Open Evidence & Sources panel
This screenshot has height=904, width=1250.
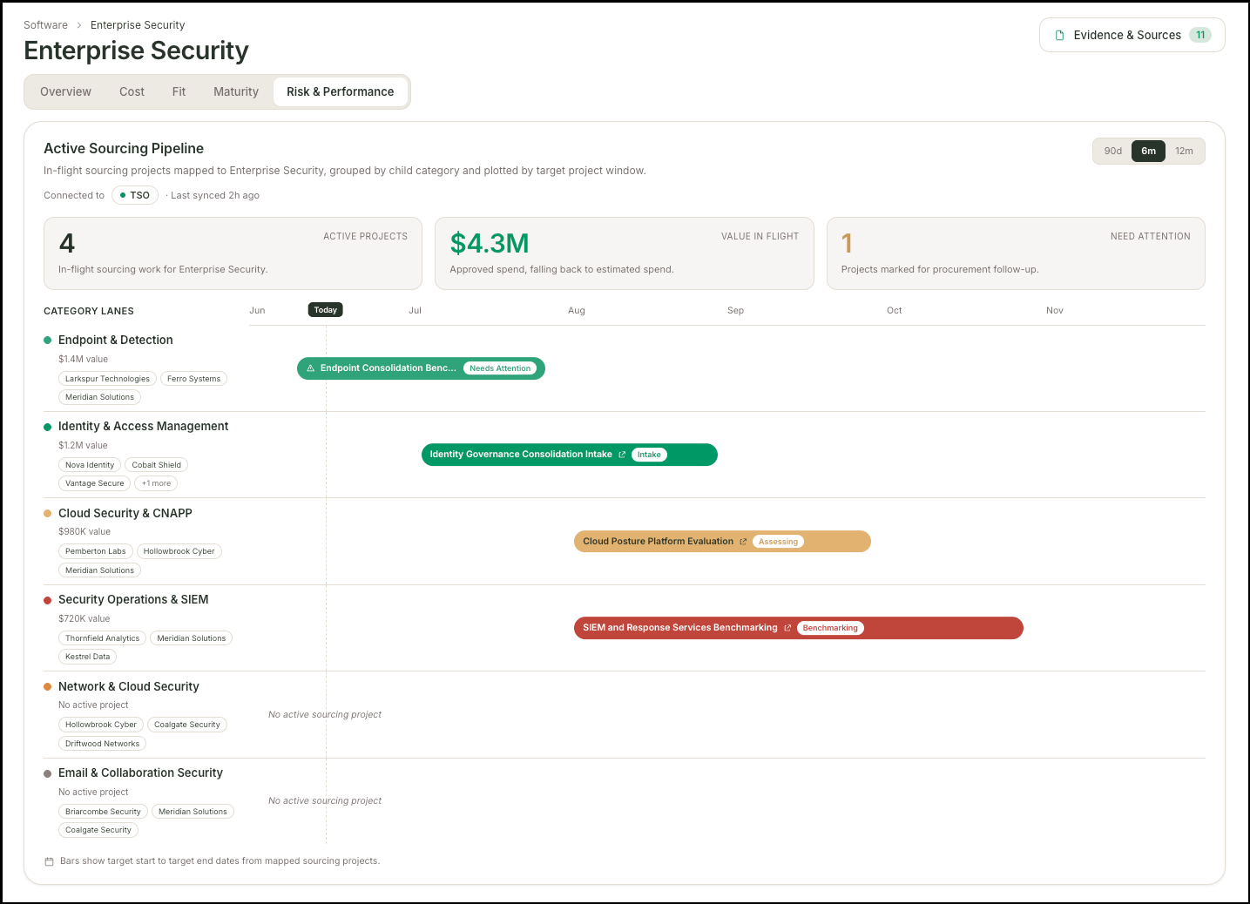(1132, 35)
